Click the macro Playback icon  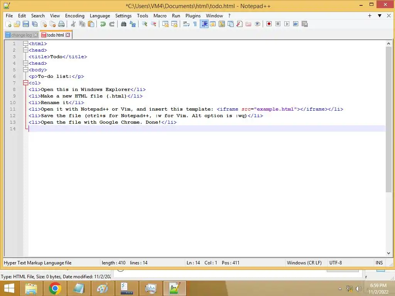click(287, 24)
